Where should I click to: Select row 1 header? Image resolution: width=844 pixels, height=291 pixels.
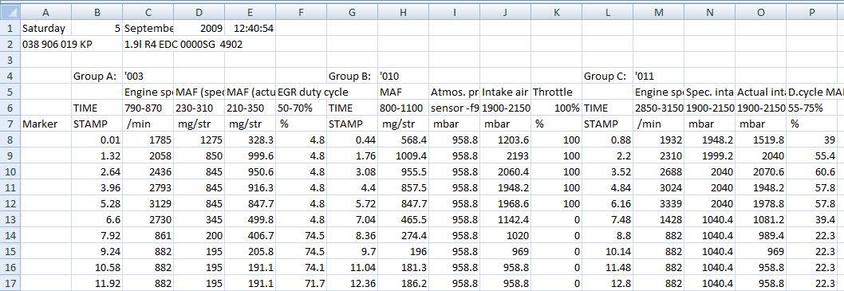tap(10, 28)
